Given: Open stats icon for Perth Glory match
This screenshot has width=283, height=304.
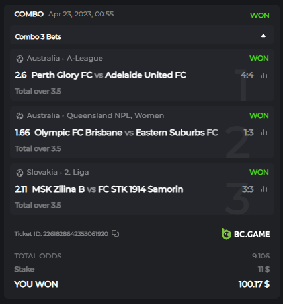Looking at the screenshot, I should pyautogui.click(x=264, y=76).
